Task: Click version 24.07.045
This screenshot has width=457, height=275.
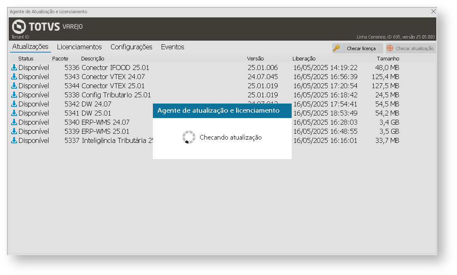Action: (263, 77)
